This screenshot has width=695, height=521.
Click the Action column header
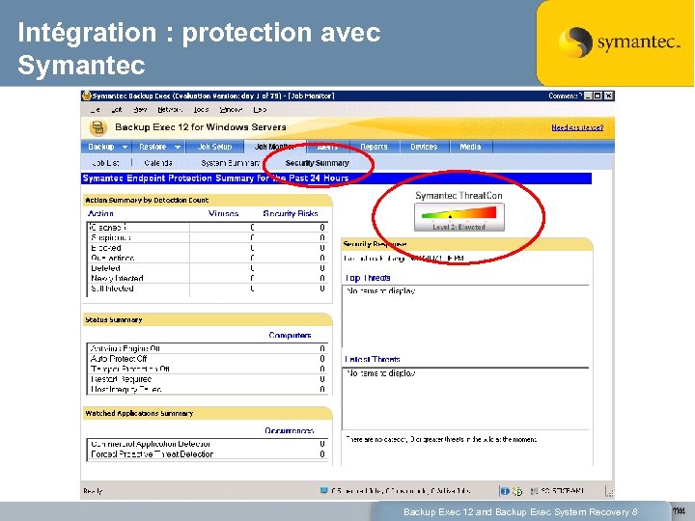click(100, 213)
